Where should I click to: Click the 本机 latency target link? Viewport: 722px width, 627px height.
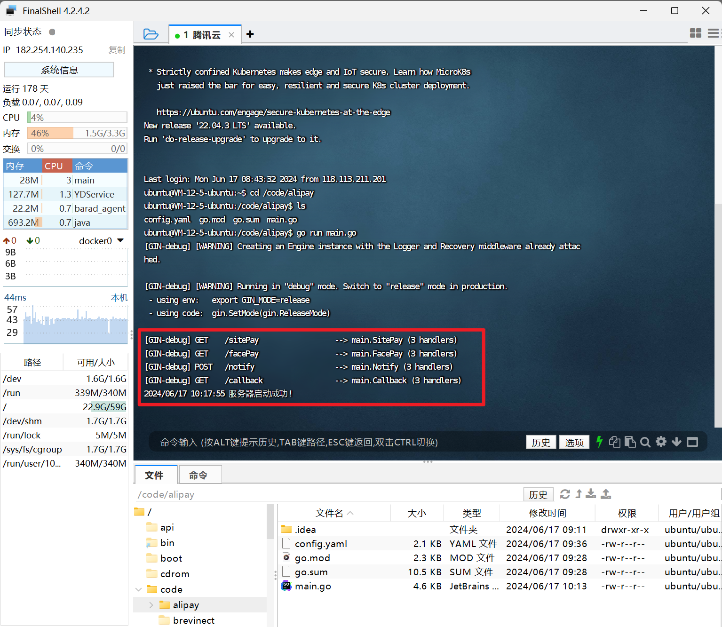point(119,297)
